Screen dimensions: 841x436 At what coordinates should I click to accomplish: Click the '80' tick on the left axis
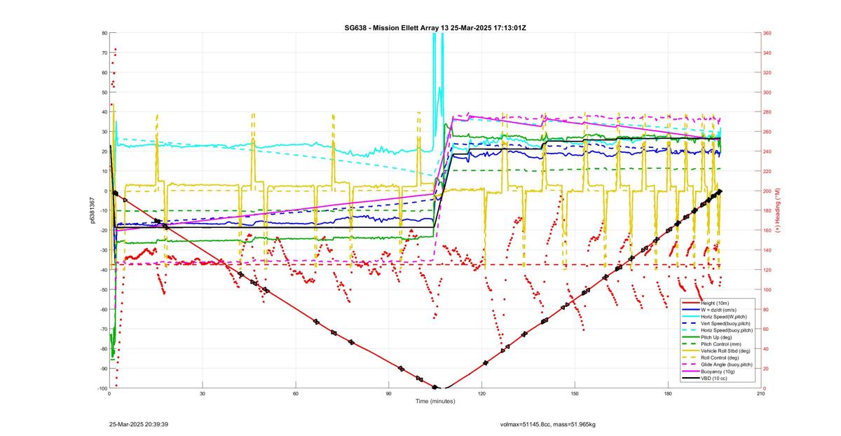coord(104,33)
